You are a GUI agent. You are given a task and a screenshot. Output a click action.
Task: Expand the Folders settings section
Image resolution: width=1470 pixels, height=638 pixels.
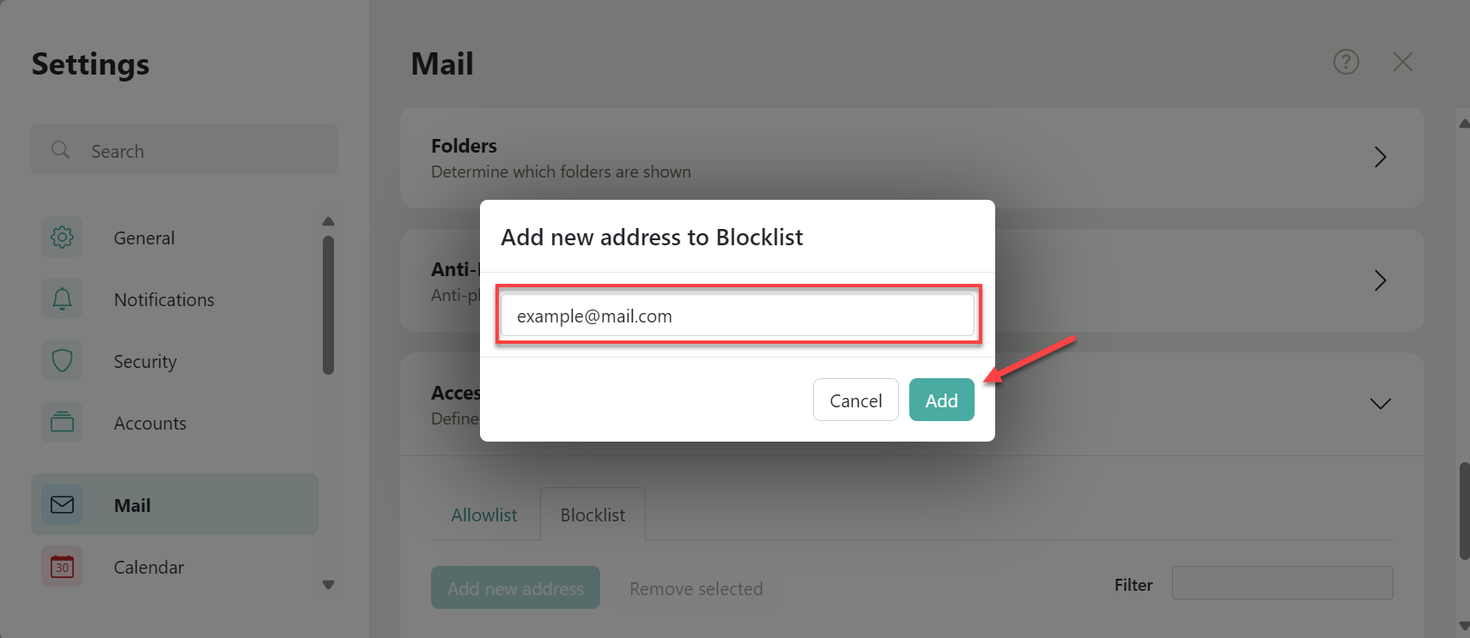pos(1380,157)
